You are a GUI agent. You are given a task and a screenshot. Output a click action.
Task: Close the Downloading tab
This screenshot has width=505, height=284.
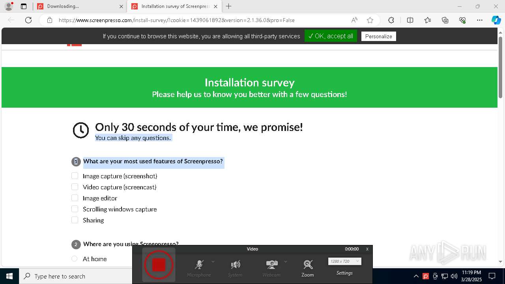point(121,6)
